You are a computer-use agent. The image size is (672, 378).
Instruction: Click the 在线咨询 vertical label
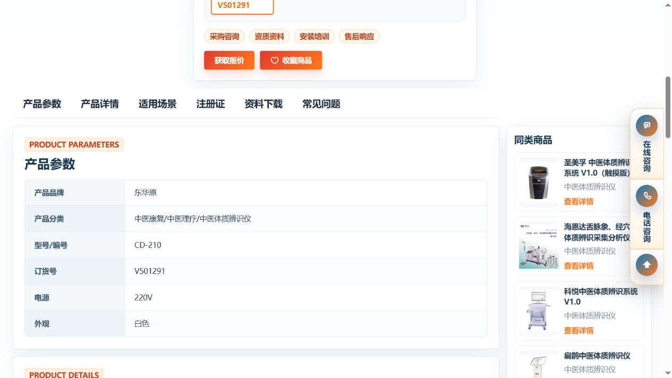click(x=647, y=157)
